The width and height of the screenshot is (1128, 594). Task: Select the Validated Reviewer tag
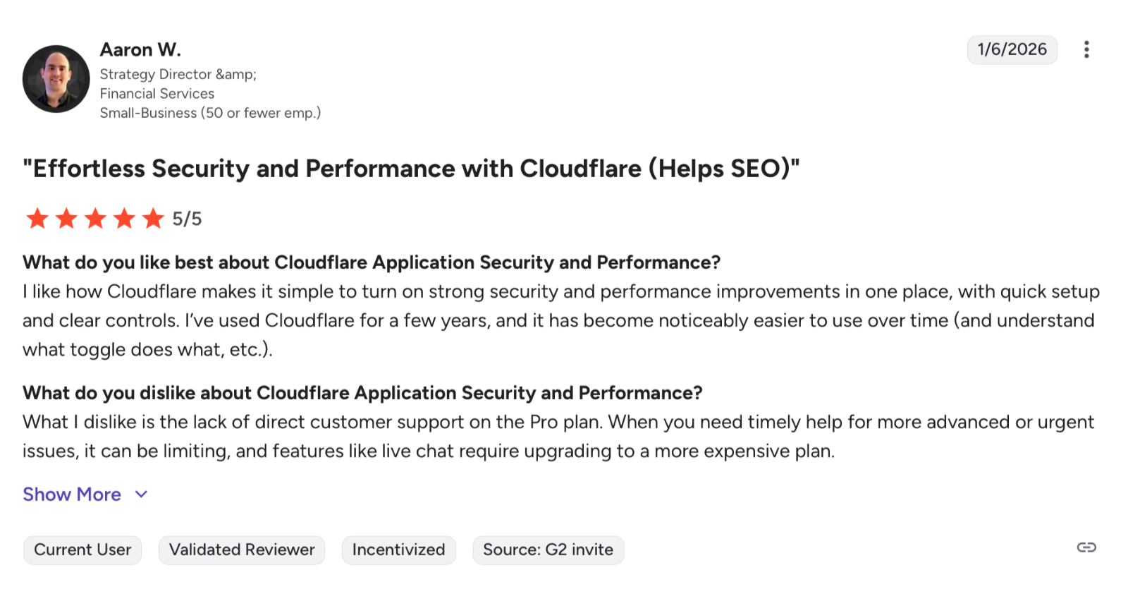pyautogui.click(x=242, y=550)
